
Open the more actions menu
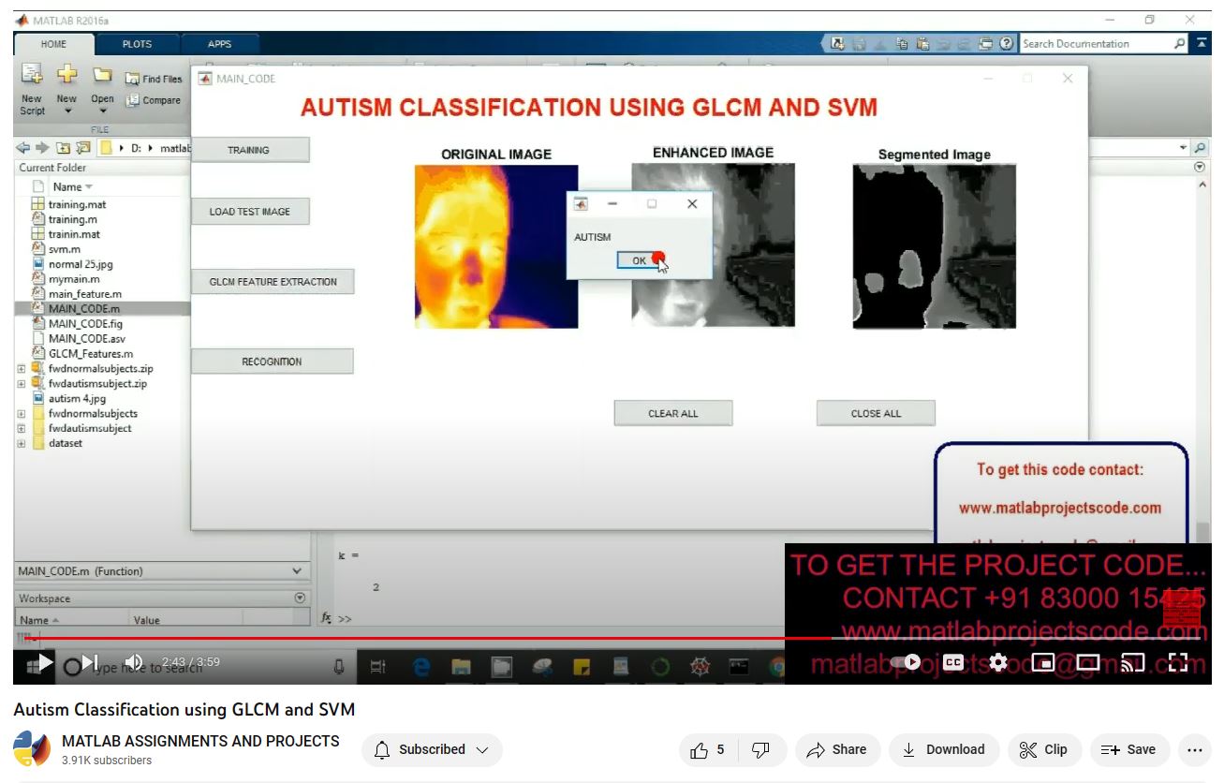tap(1194, 749)
